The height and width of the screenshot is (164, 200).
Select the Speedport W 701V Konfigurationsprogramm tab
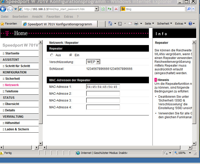(60, 24)
